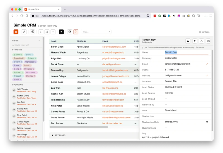
Task: Select the Priya Nair contact row
Action: [94, 58]
